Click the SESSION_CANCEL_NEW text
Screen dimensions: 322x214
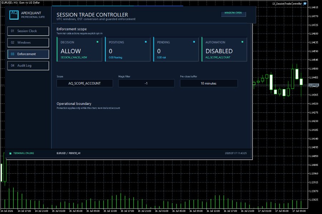(74, 57)
